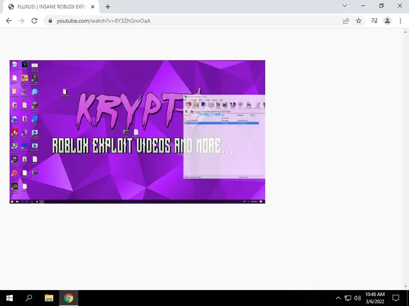Viewport: 409px width, 306px height.
Task: Bookmark this tab with the star
Action: click(359, 21)
